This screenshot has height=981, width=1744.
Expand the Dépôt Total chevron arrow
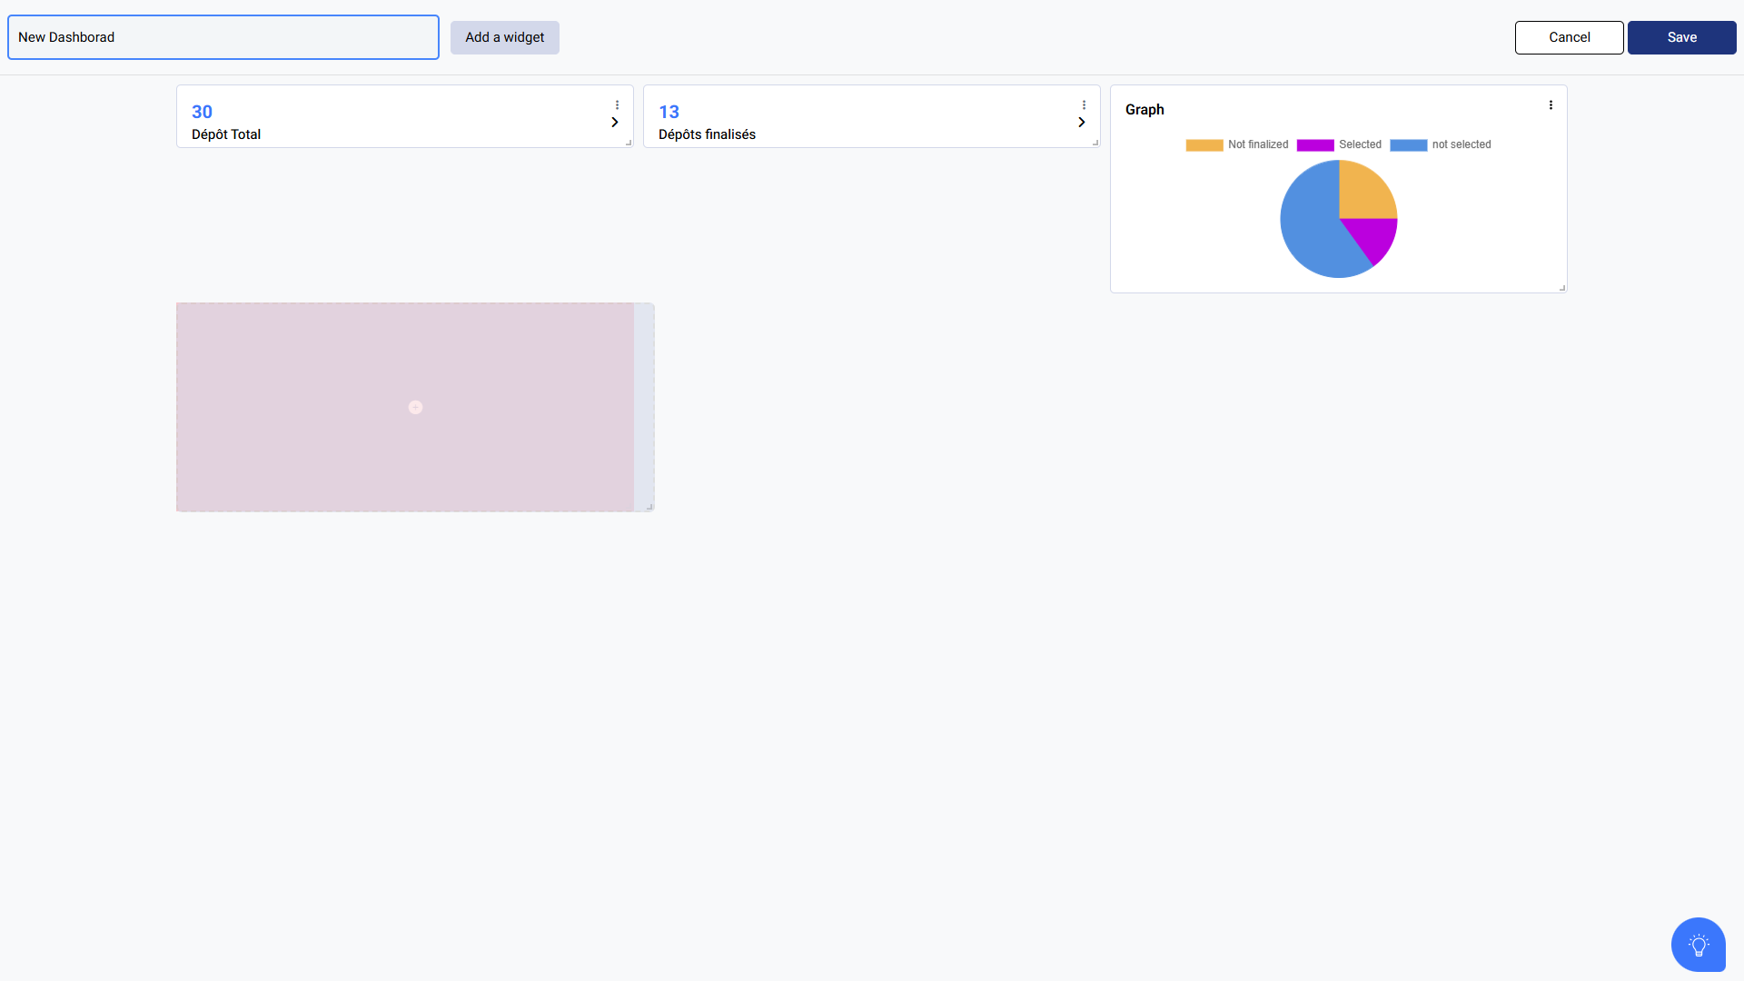615,123
